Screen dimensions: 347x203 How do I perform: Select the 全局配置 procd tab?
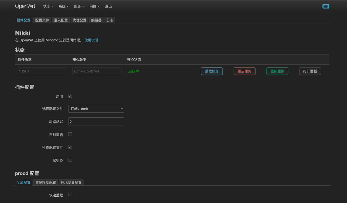coord(23,183)
